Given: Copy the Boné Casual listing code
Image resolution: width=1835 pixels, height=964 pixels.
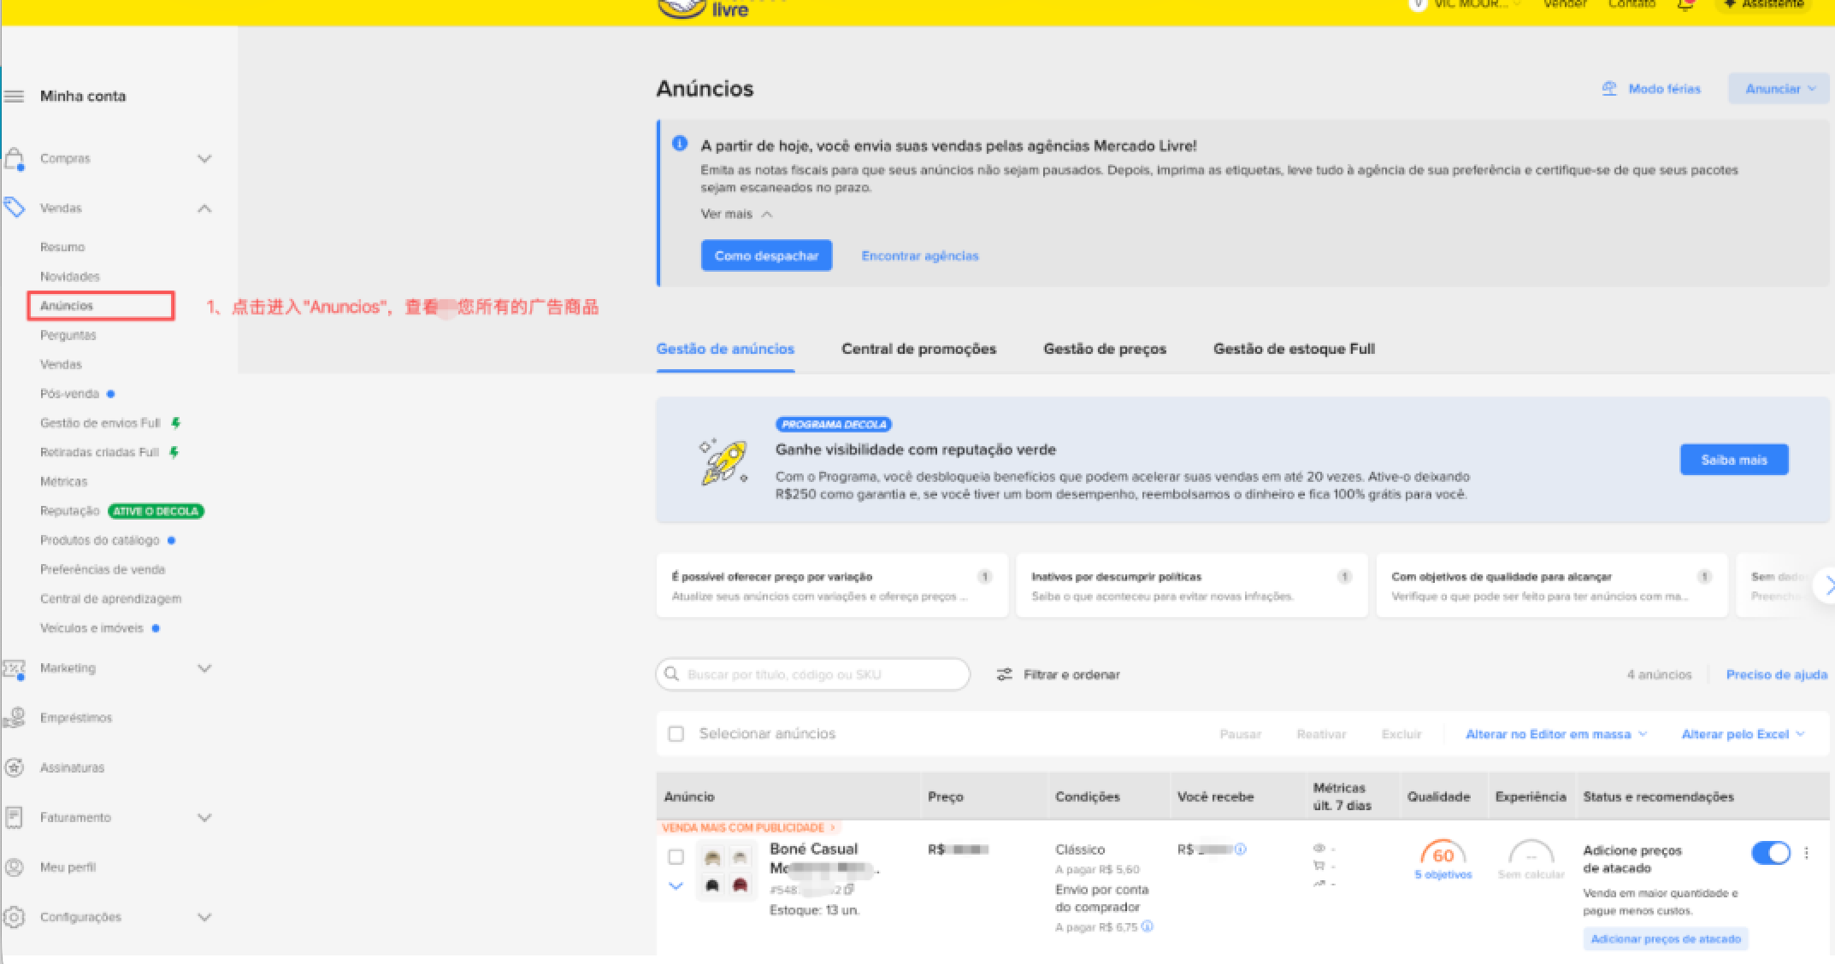Looking at the screenshot, I should pyautogui.click(x=849, y=890).
